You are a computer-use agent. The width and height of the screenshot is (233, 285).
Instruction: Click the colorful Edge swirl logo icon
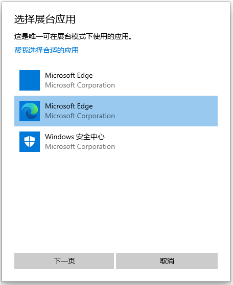pos(30,111)
